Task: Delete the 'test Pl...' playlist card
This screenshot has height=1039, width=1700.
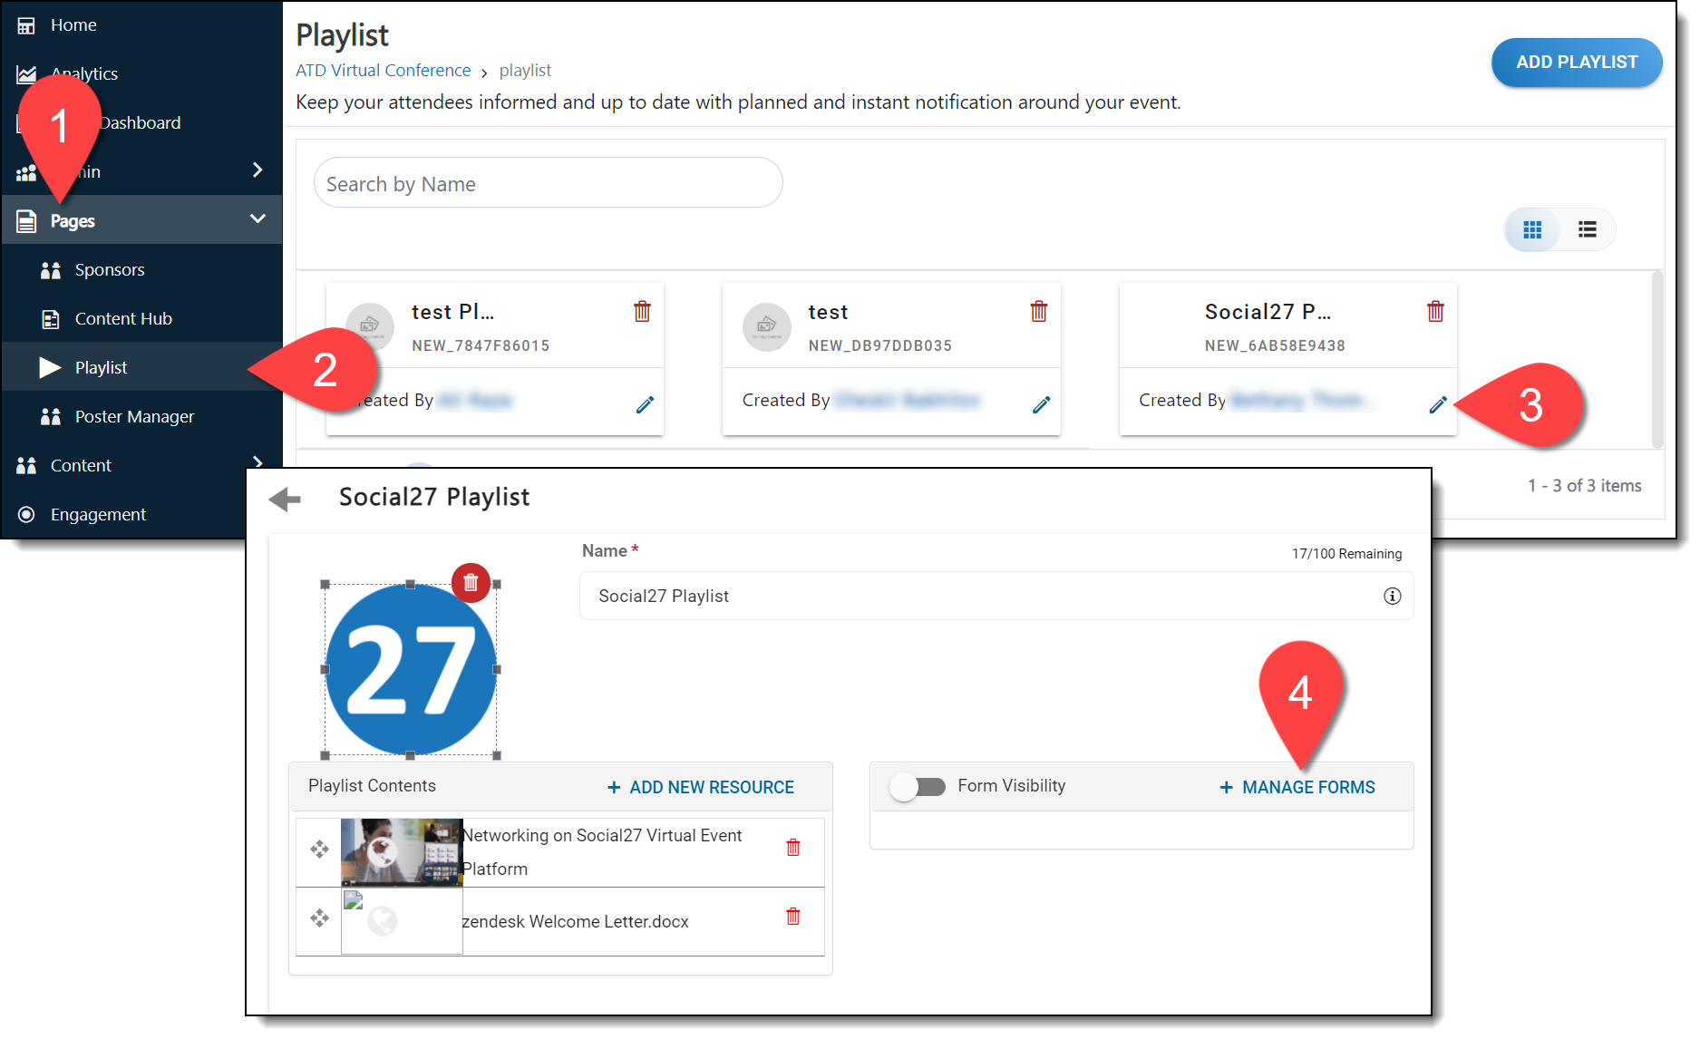Action: [x=642, y=312]
